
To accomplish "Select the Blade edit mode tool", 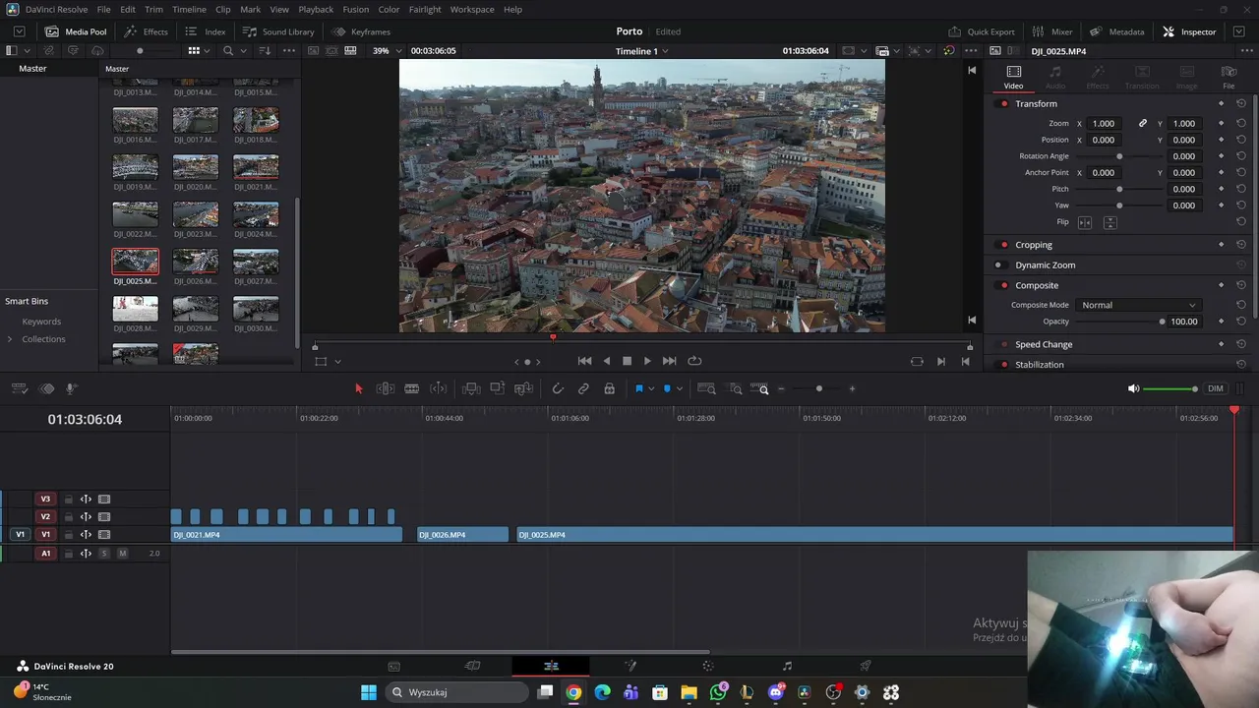I will click(412, 388).
